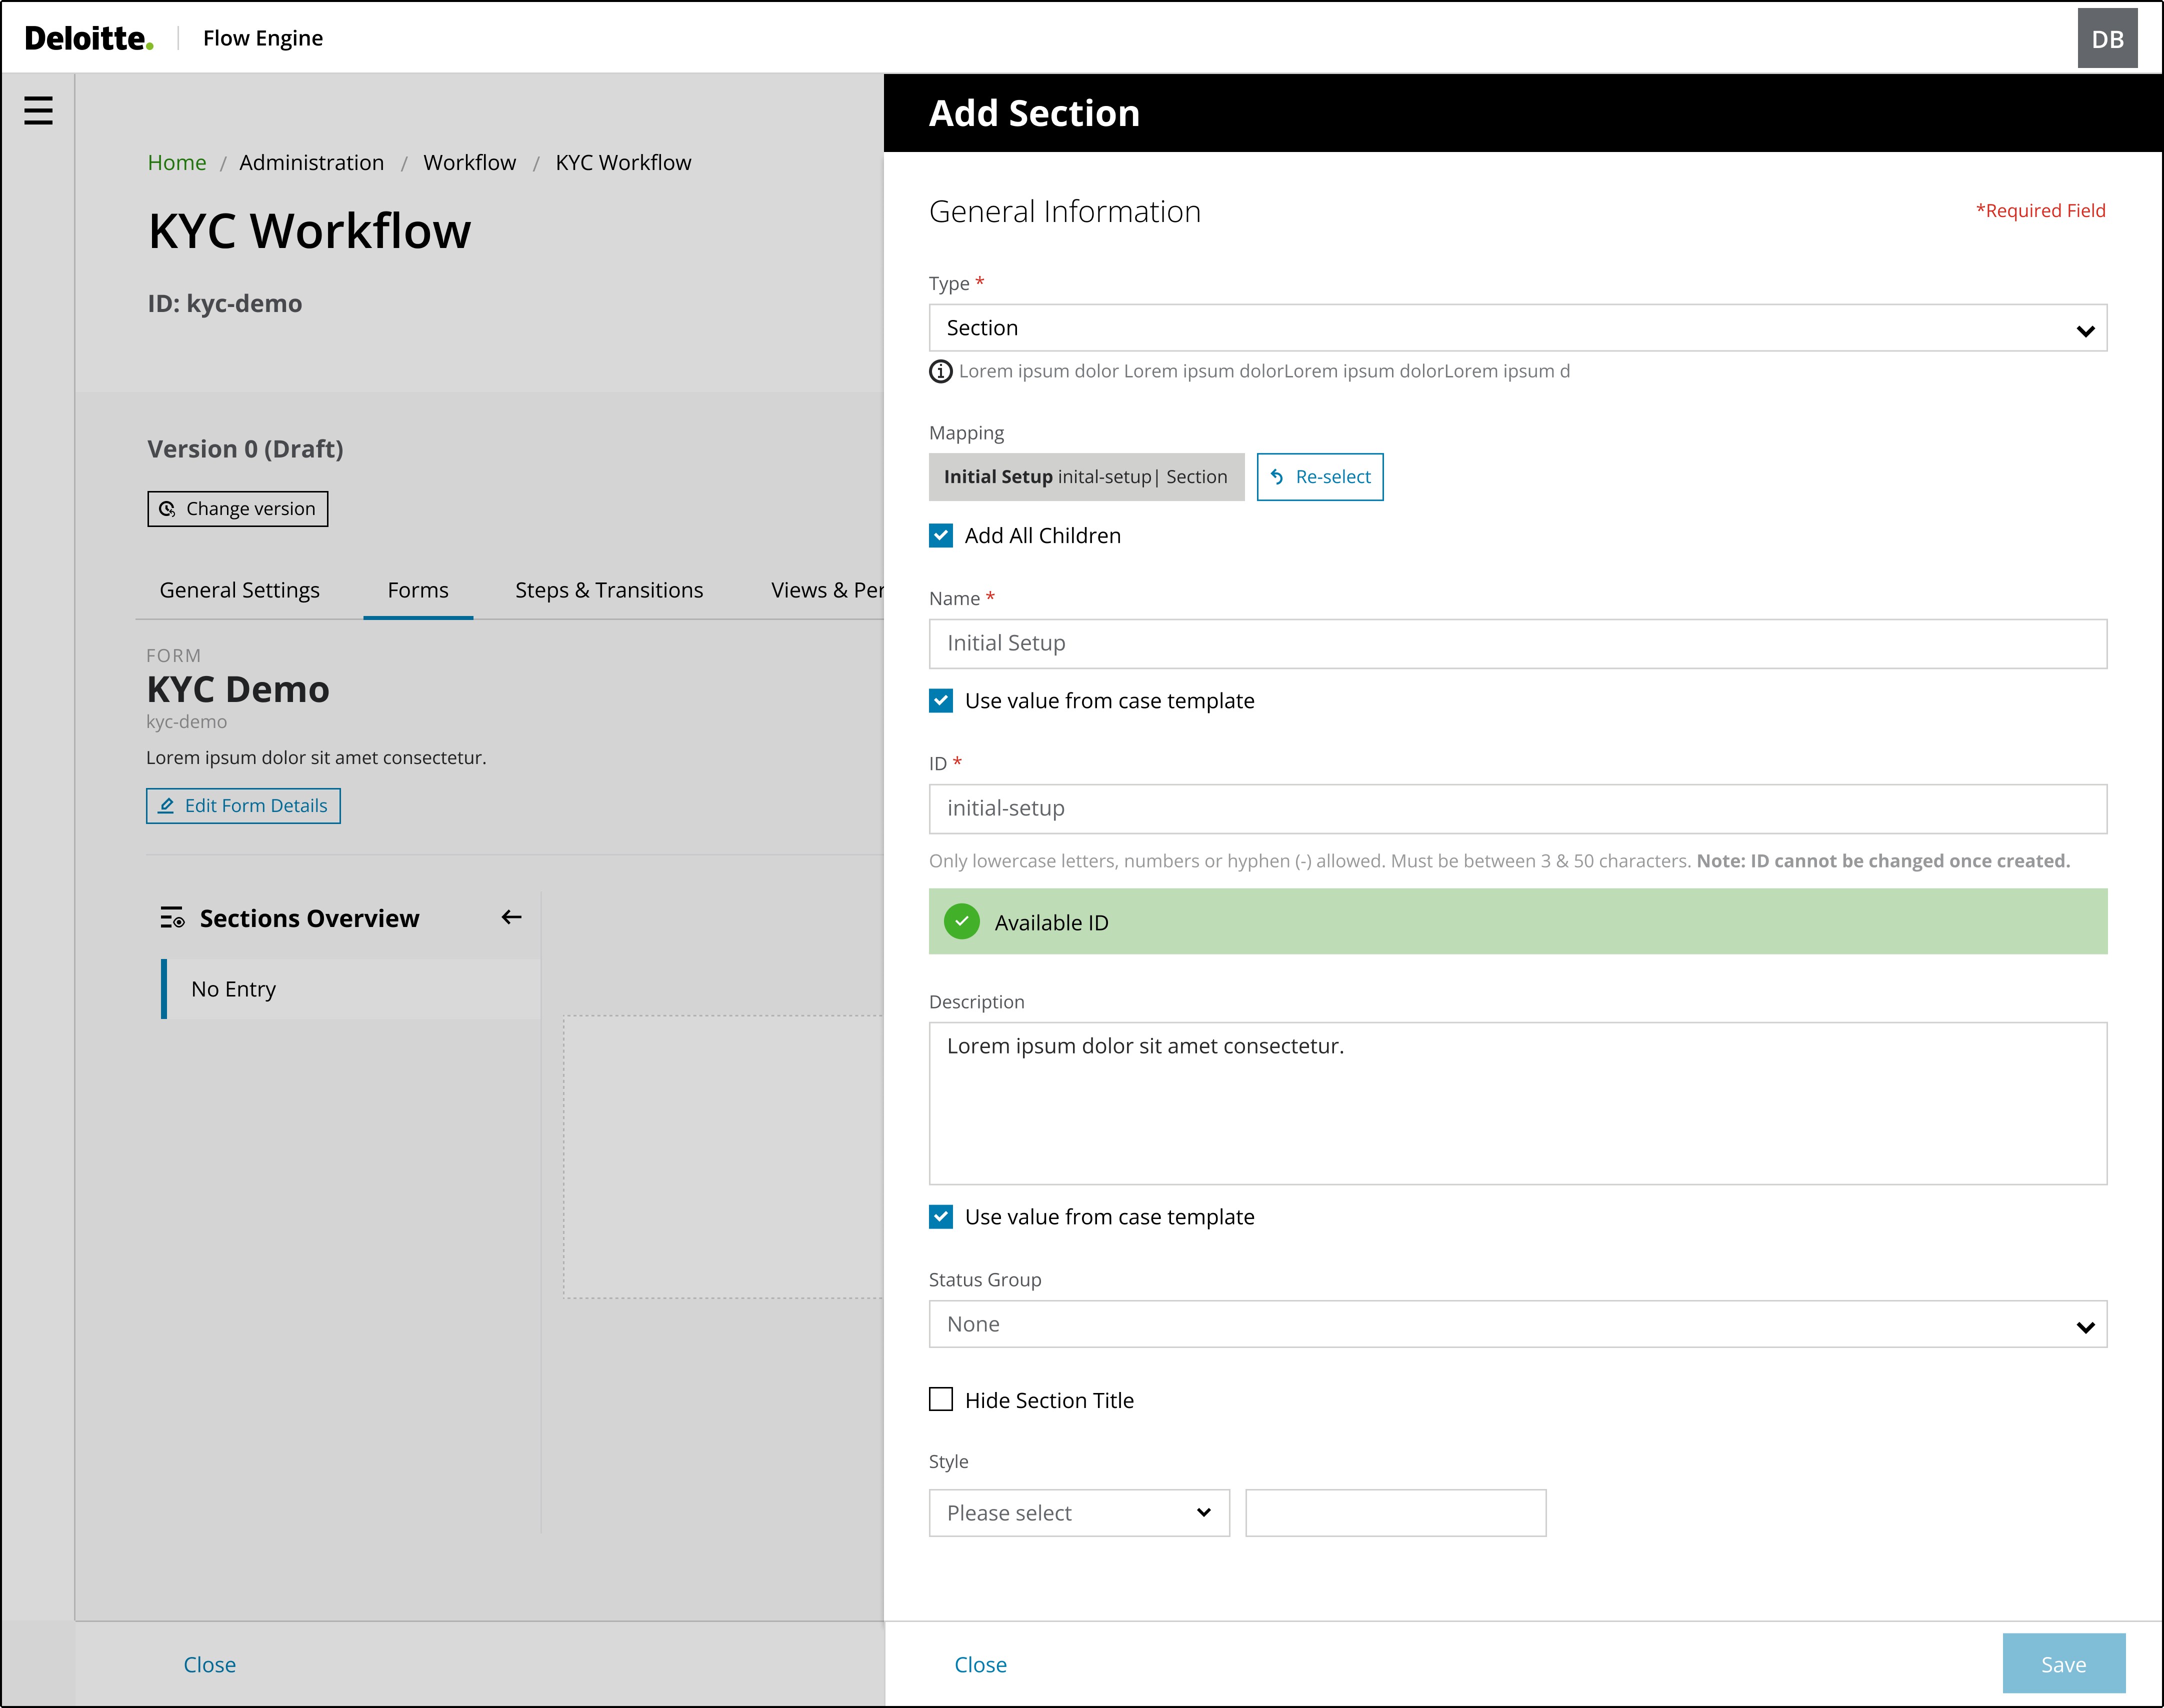Click the info icon below Type field

(940, 372)
